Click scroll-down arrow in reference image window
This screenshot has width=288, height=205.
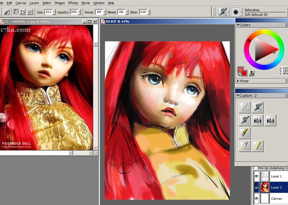tap(95, 148)
